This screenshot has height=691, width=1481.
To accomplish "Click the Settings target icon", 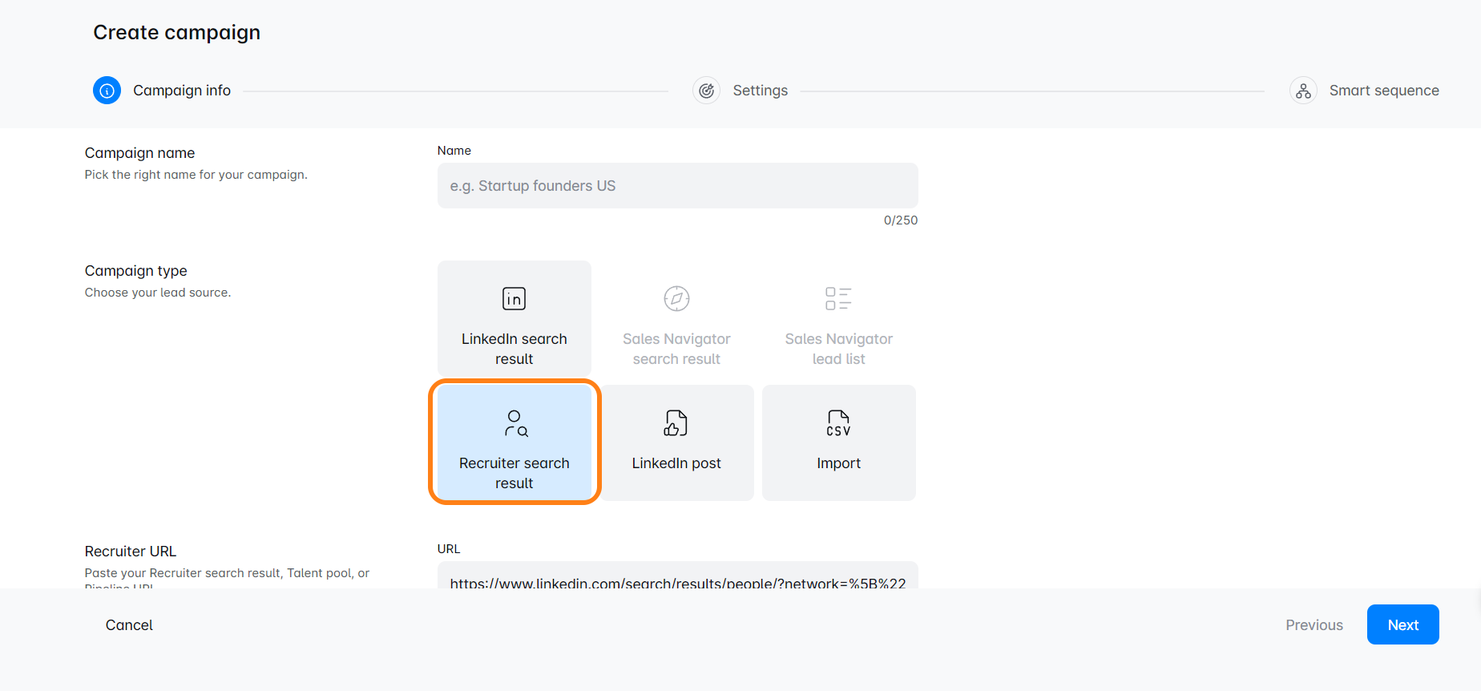I will [706, 91].
